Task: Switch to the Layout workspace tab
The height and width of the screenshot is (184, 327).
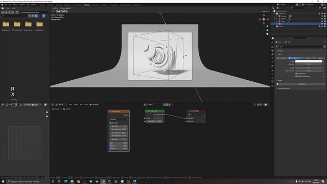Action: coord(42,5)
